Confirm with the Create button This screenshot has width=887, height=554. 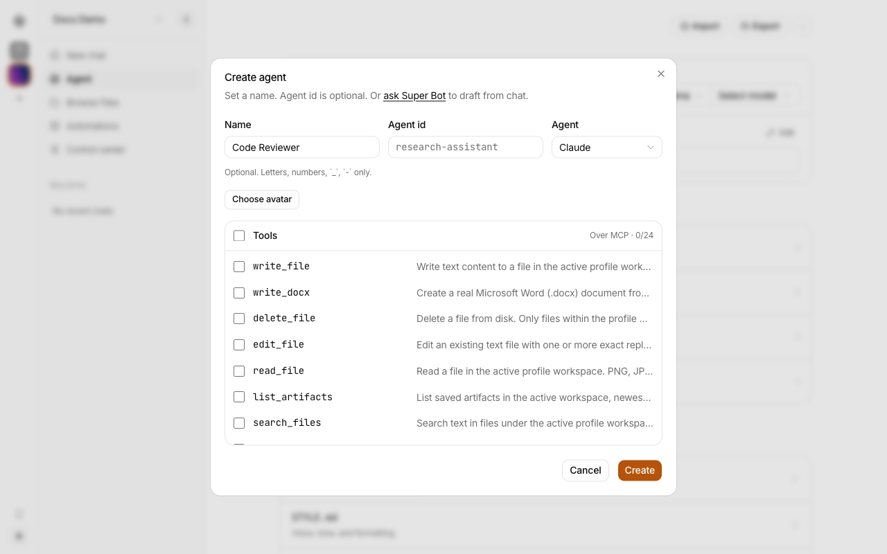(640, 470)
